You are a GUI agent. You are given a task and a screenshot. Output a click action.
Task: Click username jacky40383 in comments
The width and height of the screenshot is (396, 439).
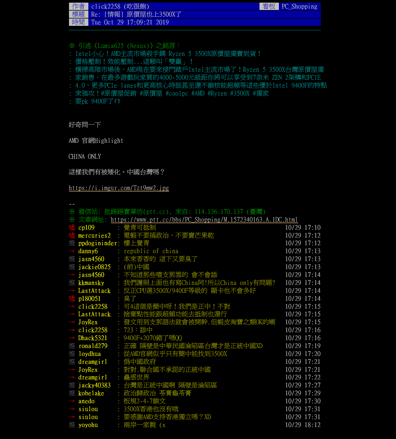pyautogui.click(x=95, y=385)
